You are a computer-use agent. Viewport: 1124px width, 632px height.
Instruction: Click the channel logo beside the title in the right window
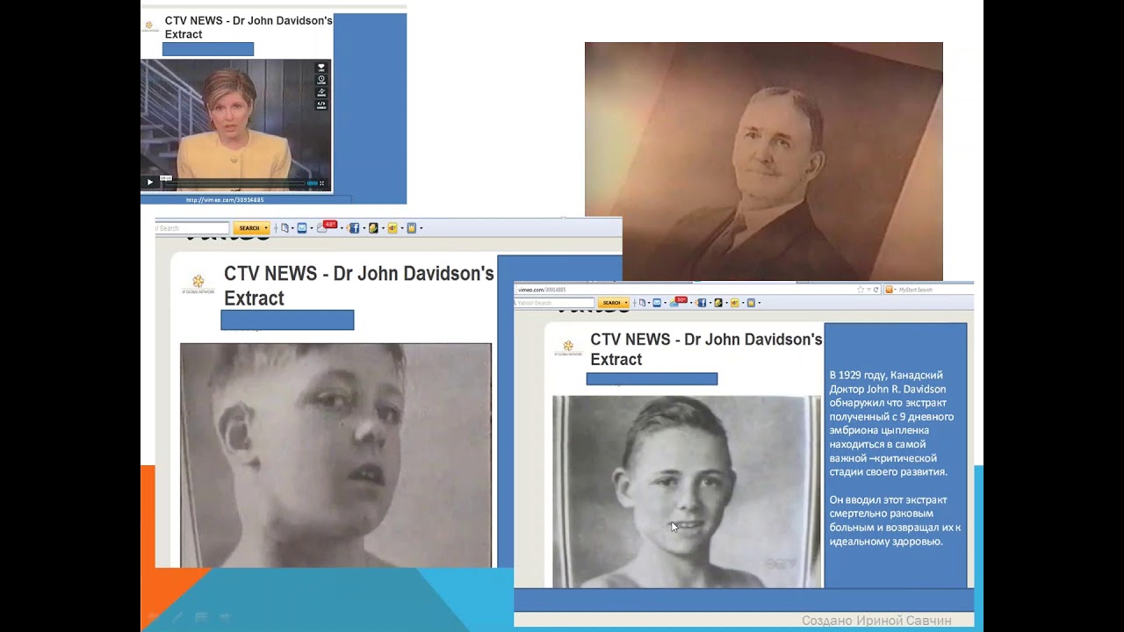(x=567, y=348)
